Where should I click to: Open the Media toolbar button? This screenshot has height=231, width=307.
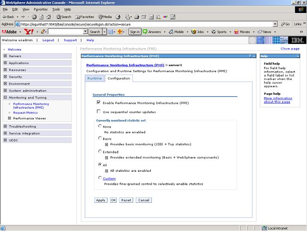(x=105, y=17)
